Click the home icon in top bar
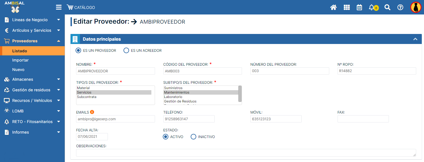Image resolution: width=424 pixels, height=162 pixels. click(333, 8)
